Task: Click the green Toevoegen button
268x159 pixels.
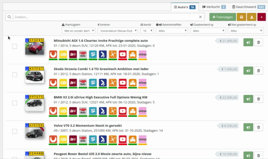Action: tap(222, 17)
